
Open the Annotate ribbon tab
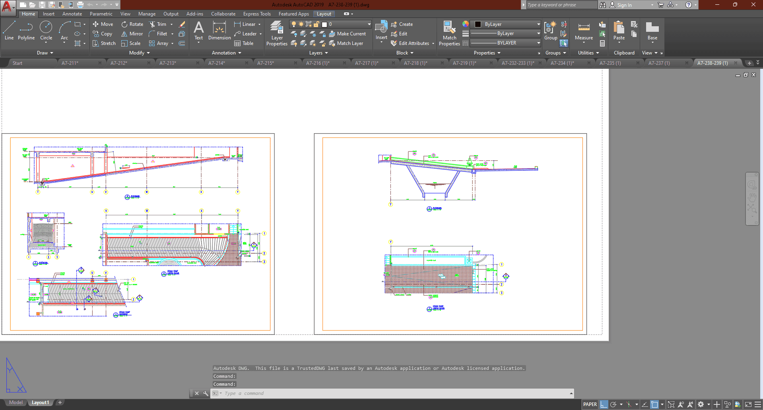tap(72, 14)
